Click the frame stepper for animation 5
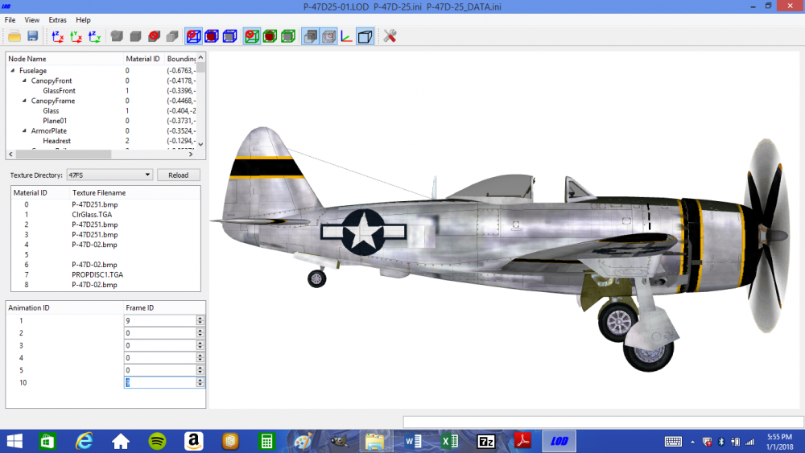This screenshot has height=453, width=805. (x=200, y=370)
